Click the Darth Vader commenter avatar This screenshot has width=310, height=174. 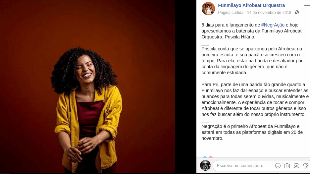205,165
